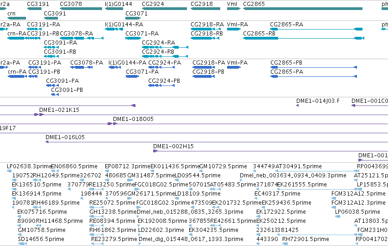Click the Vml-RA transcript label

click(x=237, y=25)
